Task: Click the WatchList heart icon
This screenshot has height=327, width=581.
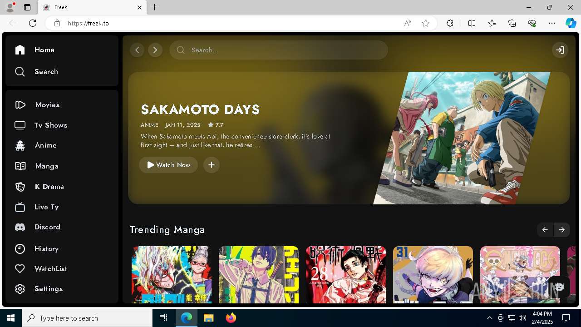Action: (20, 269)
